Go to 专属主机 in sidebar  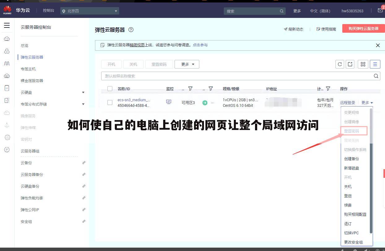click(28, 69)
